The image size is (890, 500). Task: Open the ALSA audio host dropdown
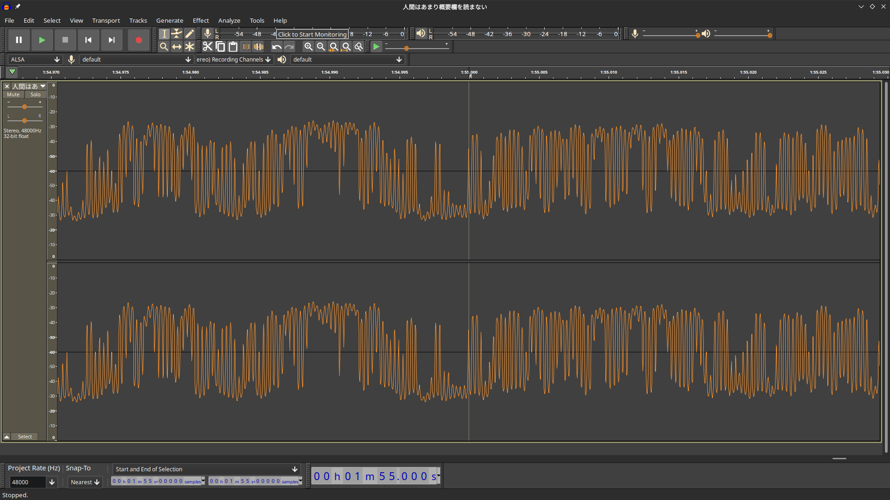point(35,59)
